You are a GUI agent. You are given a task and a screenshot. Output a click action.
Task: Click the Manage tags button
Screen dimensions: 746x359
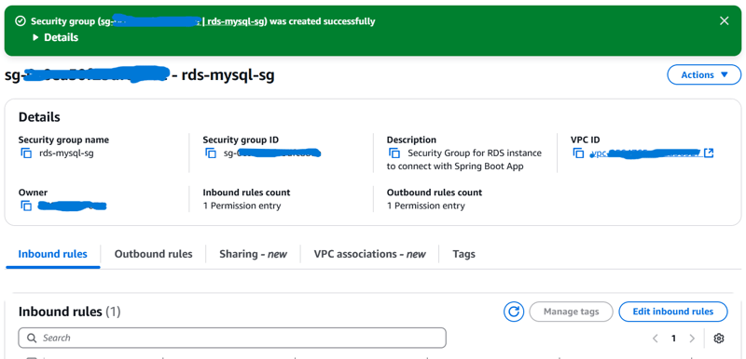point(572,312)
